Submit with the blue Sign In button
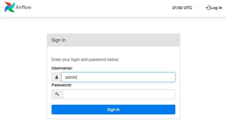This screenshot has height=125, width=226. (113, 110)
